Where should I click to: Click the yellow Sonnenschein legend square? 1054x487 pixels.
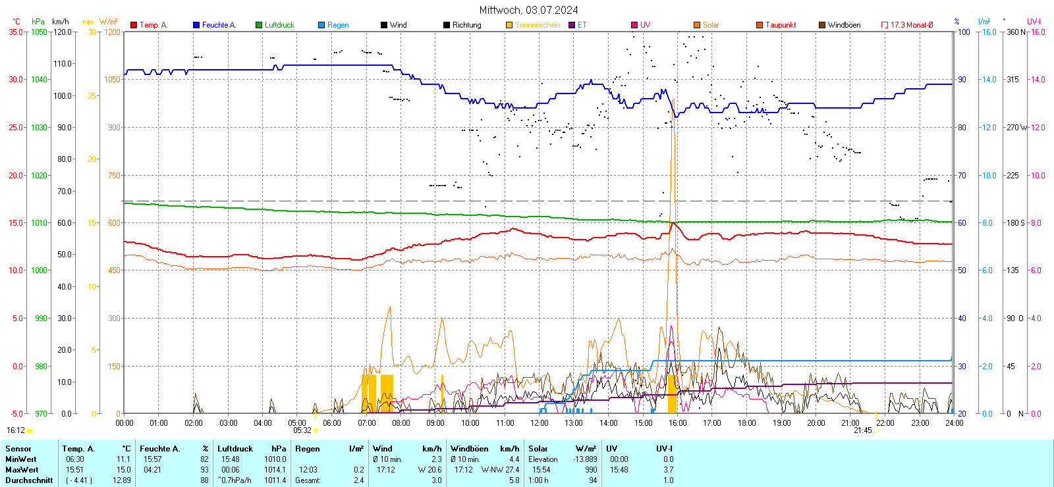[x=509, y=25]
